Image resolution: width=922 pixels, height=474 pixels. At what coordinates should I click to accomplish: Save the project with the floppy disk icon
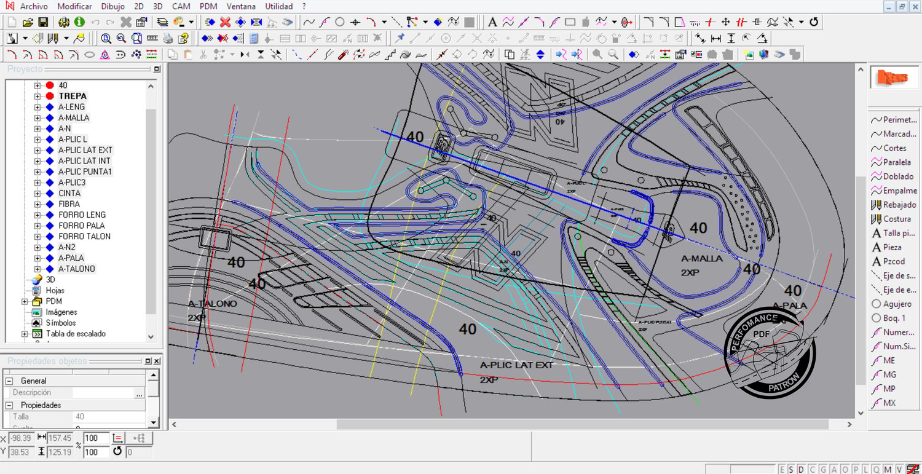point(43,22)
